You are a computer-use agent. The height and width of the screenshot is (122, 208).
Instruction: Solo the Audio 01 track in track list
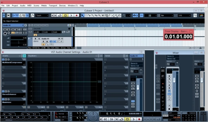[x=39, y=39]
